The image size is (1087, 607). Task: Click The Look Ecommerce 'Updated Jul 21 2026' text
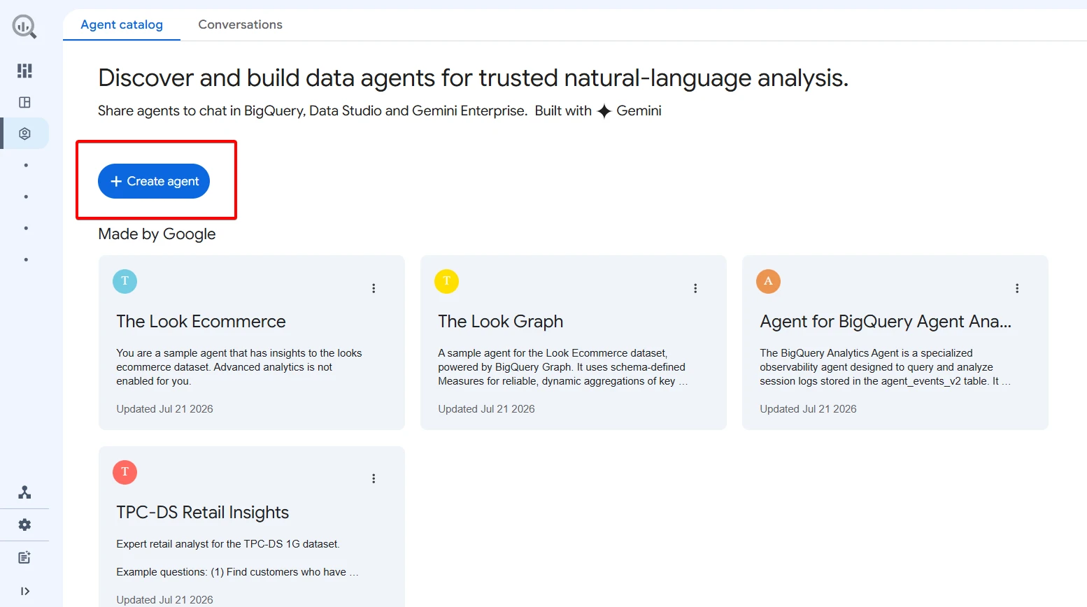[x=164, y=409]
